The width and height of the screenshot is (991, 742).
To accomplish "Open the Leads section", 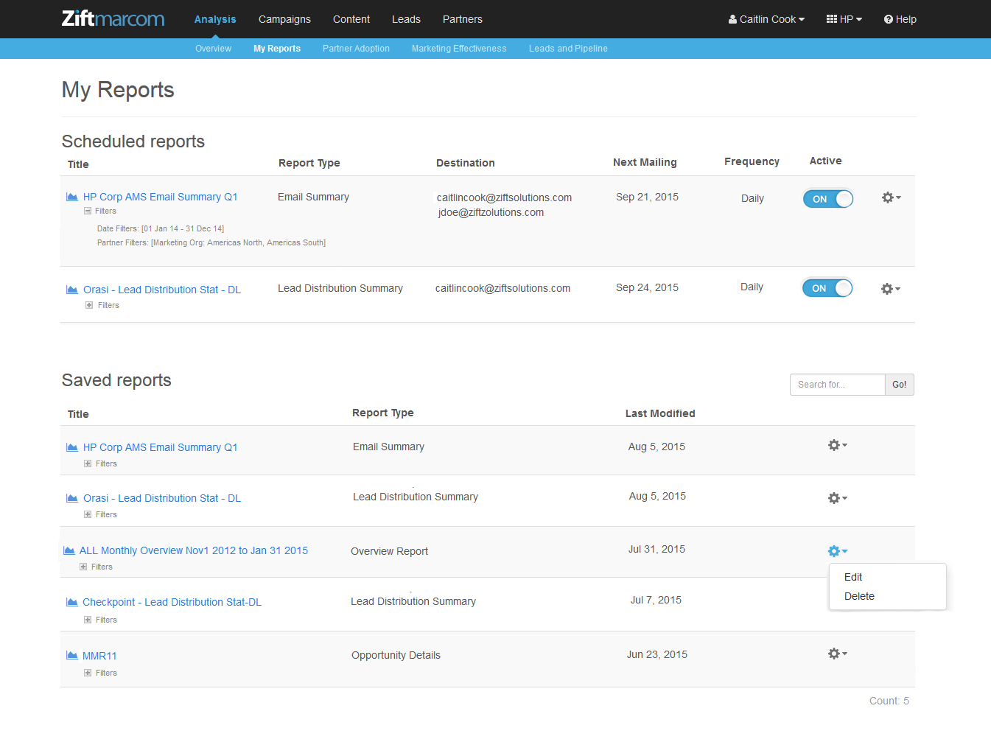I will coord(406,19).
